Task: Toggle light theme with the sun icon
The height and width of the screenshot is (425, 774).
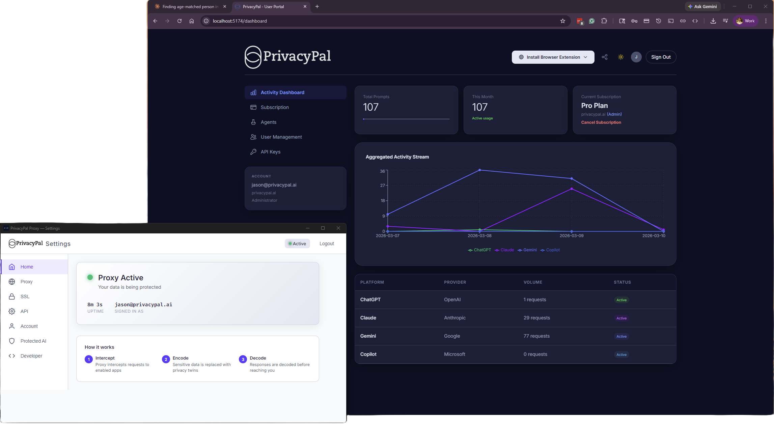Action: [621, 57]
